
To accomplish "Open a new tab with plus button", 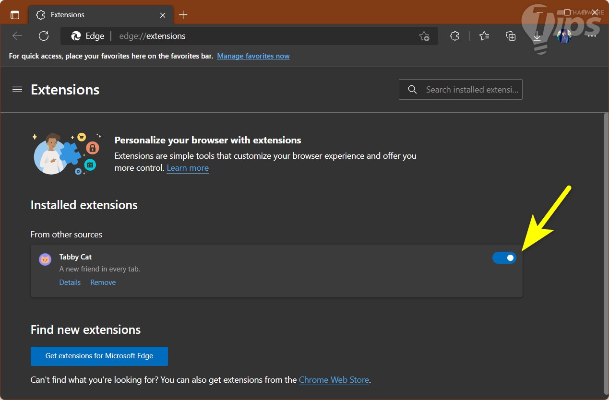I will pos(183,15).
